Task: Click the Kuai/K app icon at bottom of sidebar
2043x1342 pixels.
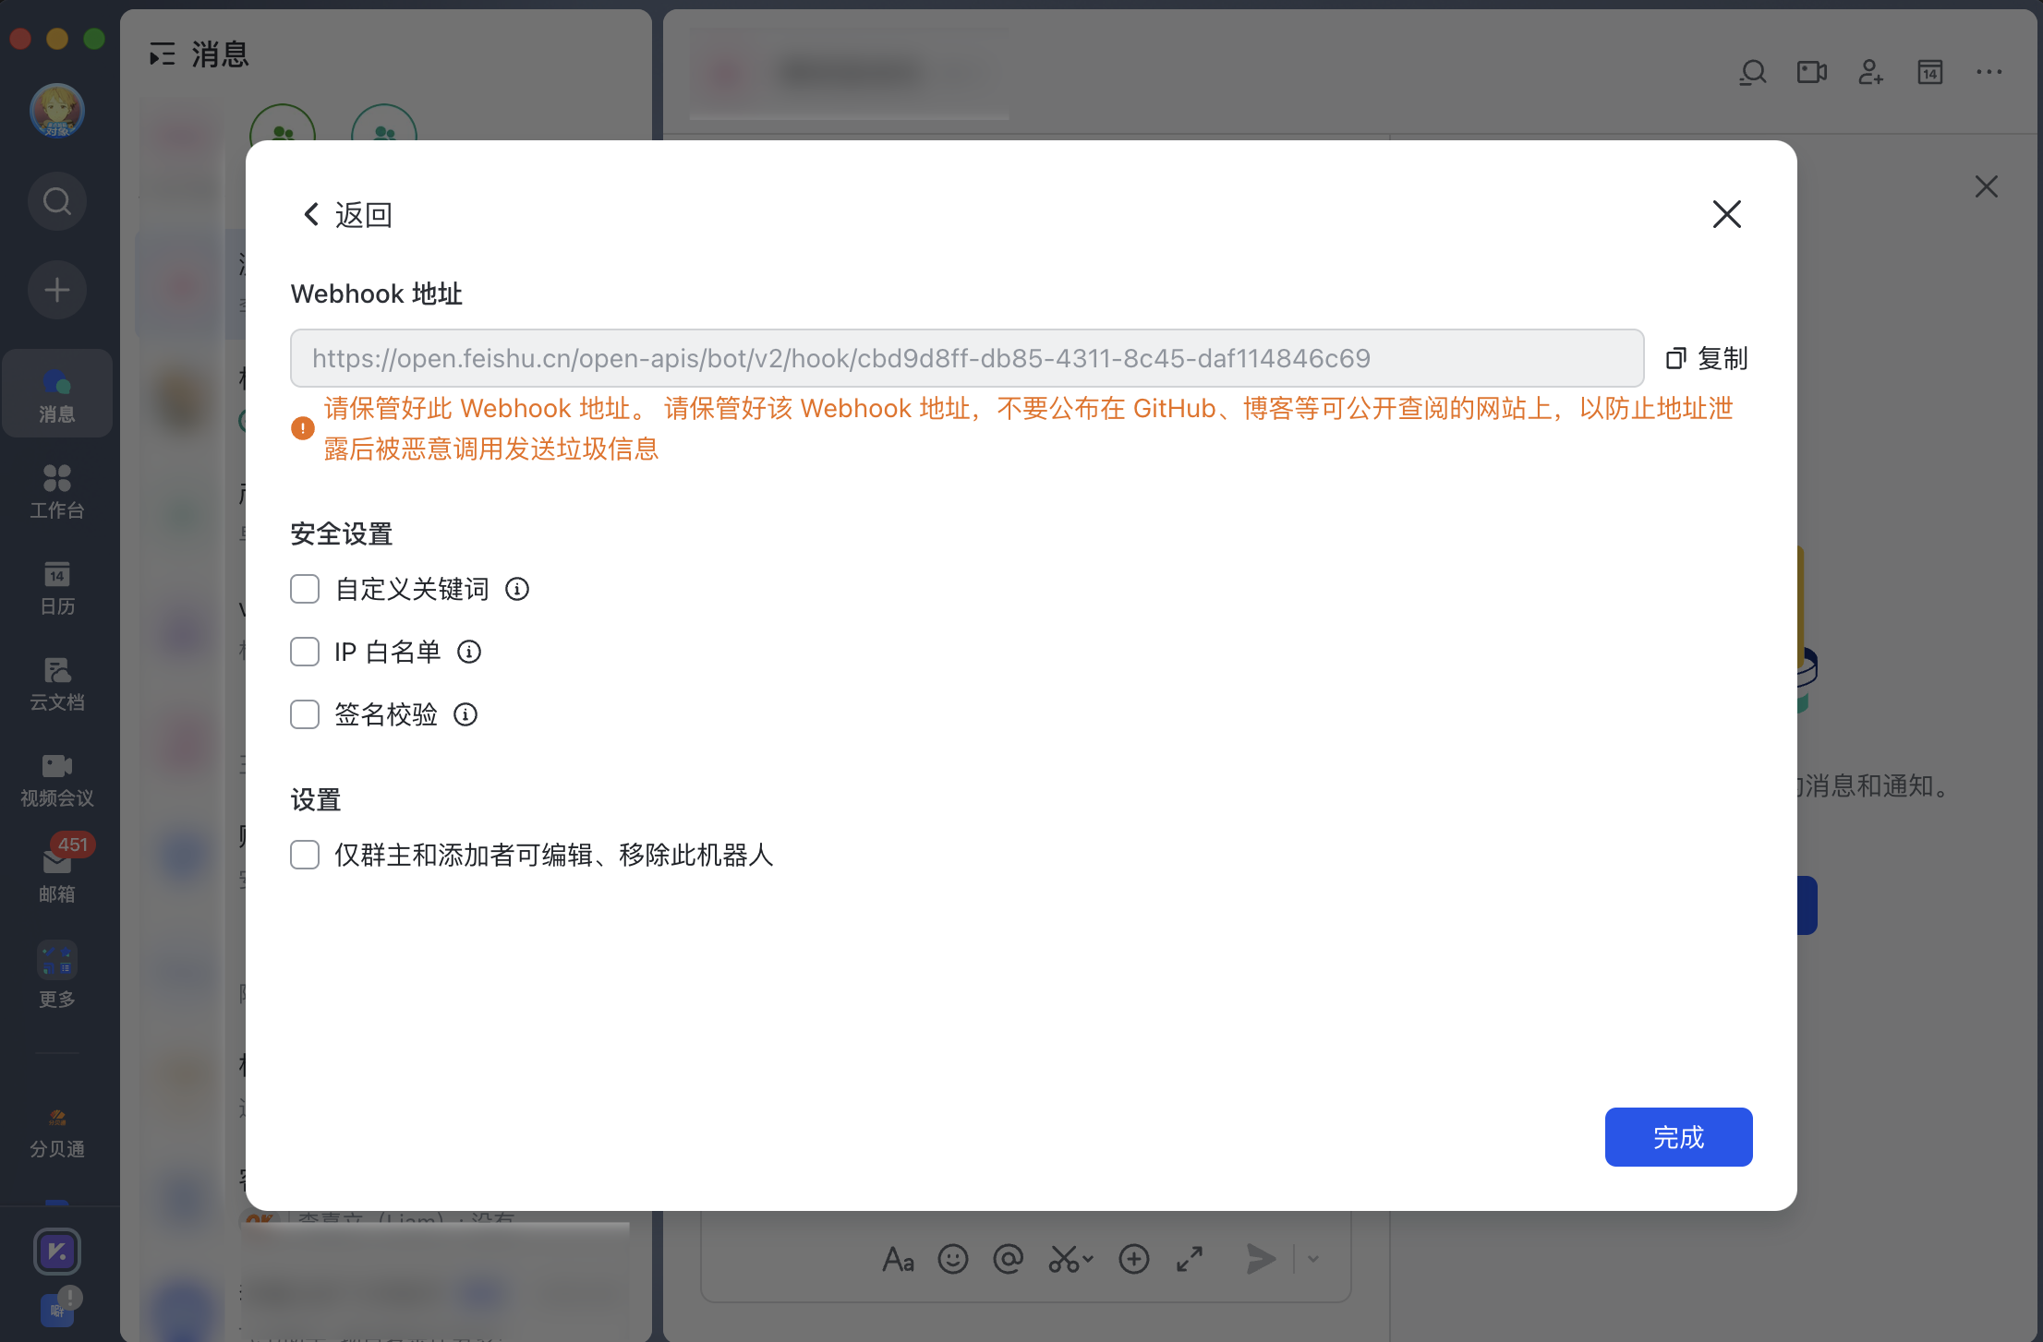Action: coord(57,1251)
